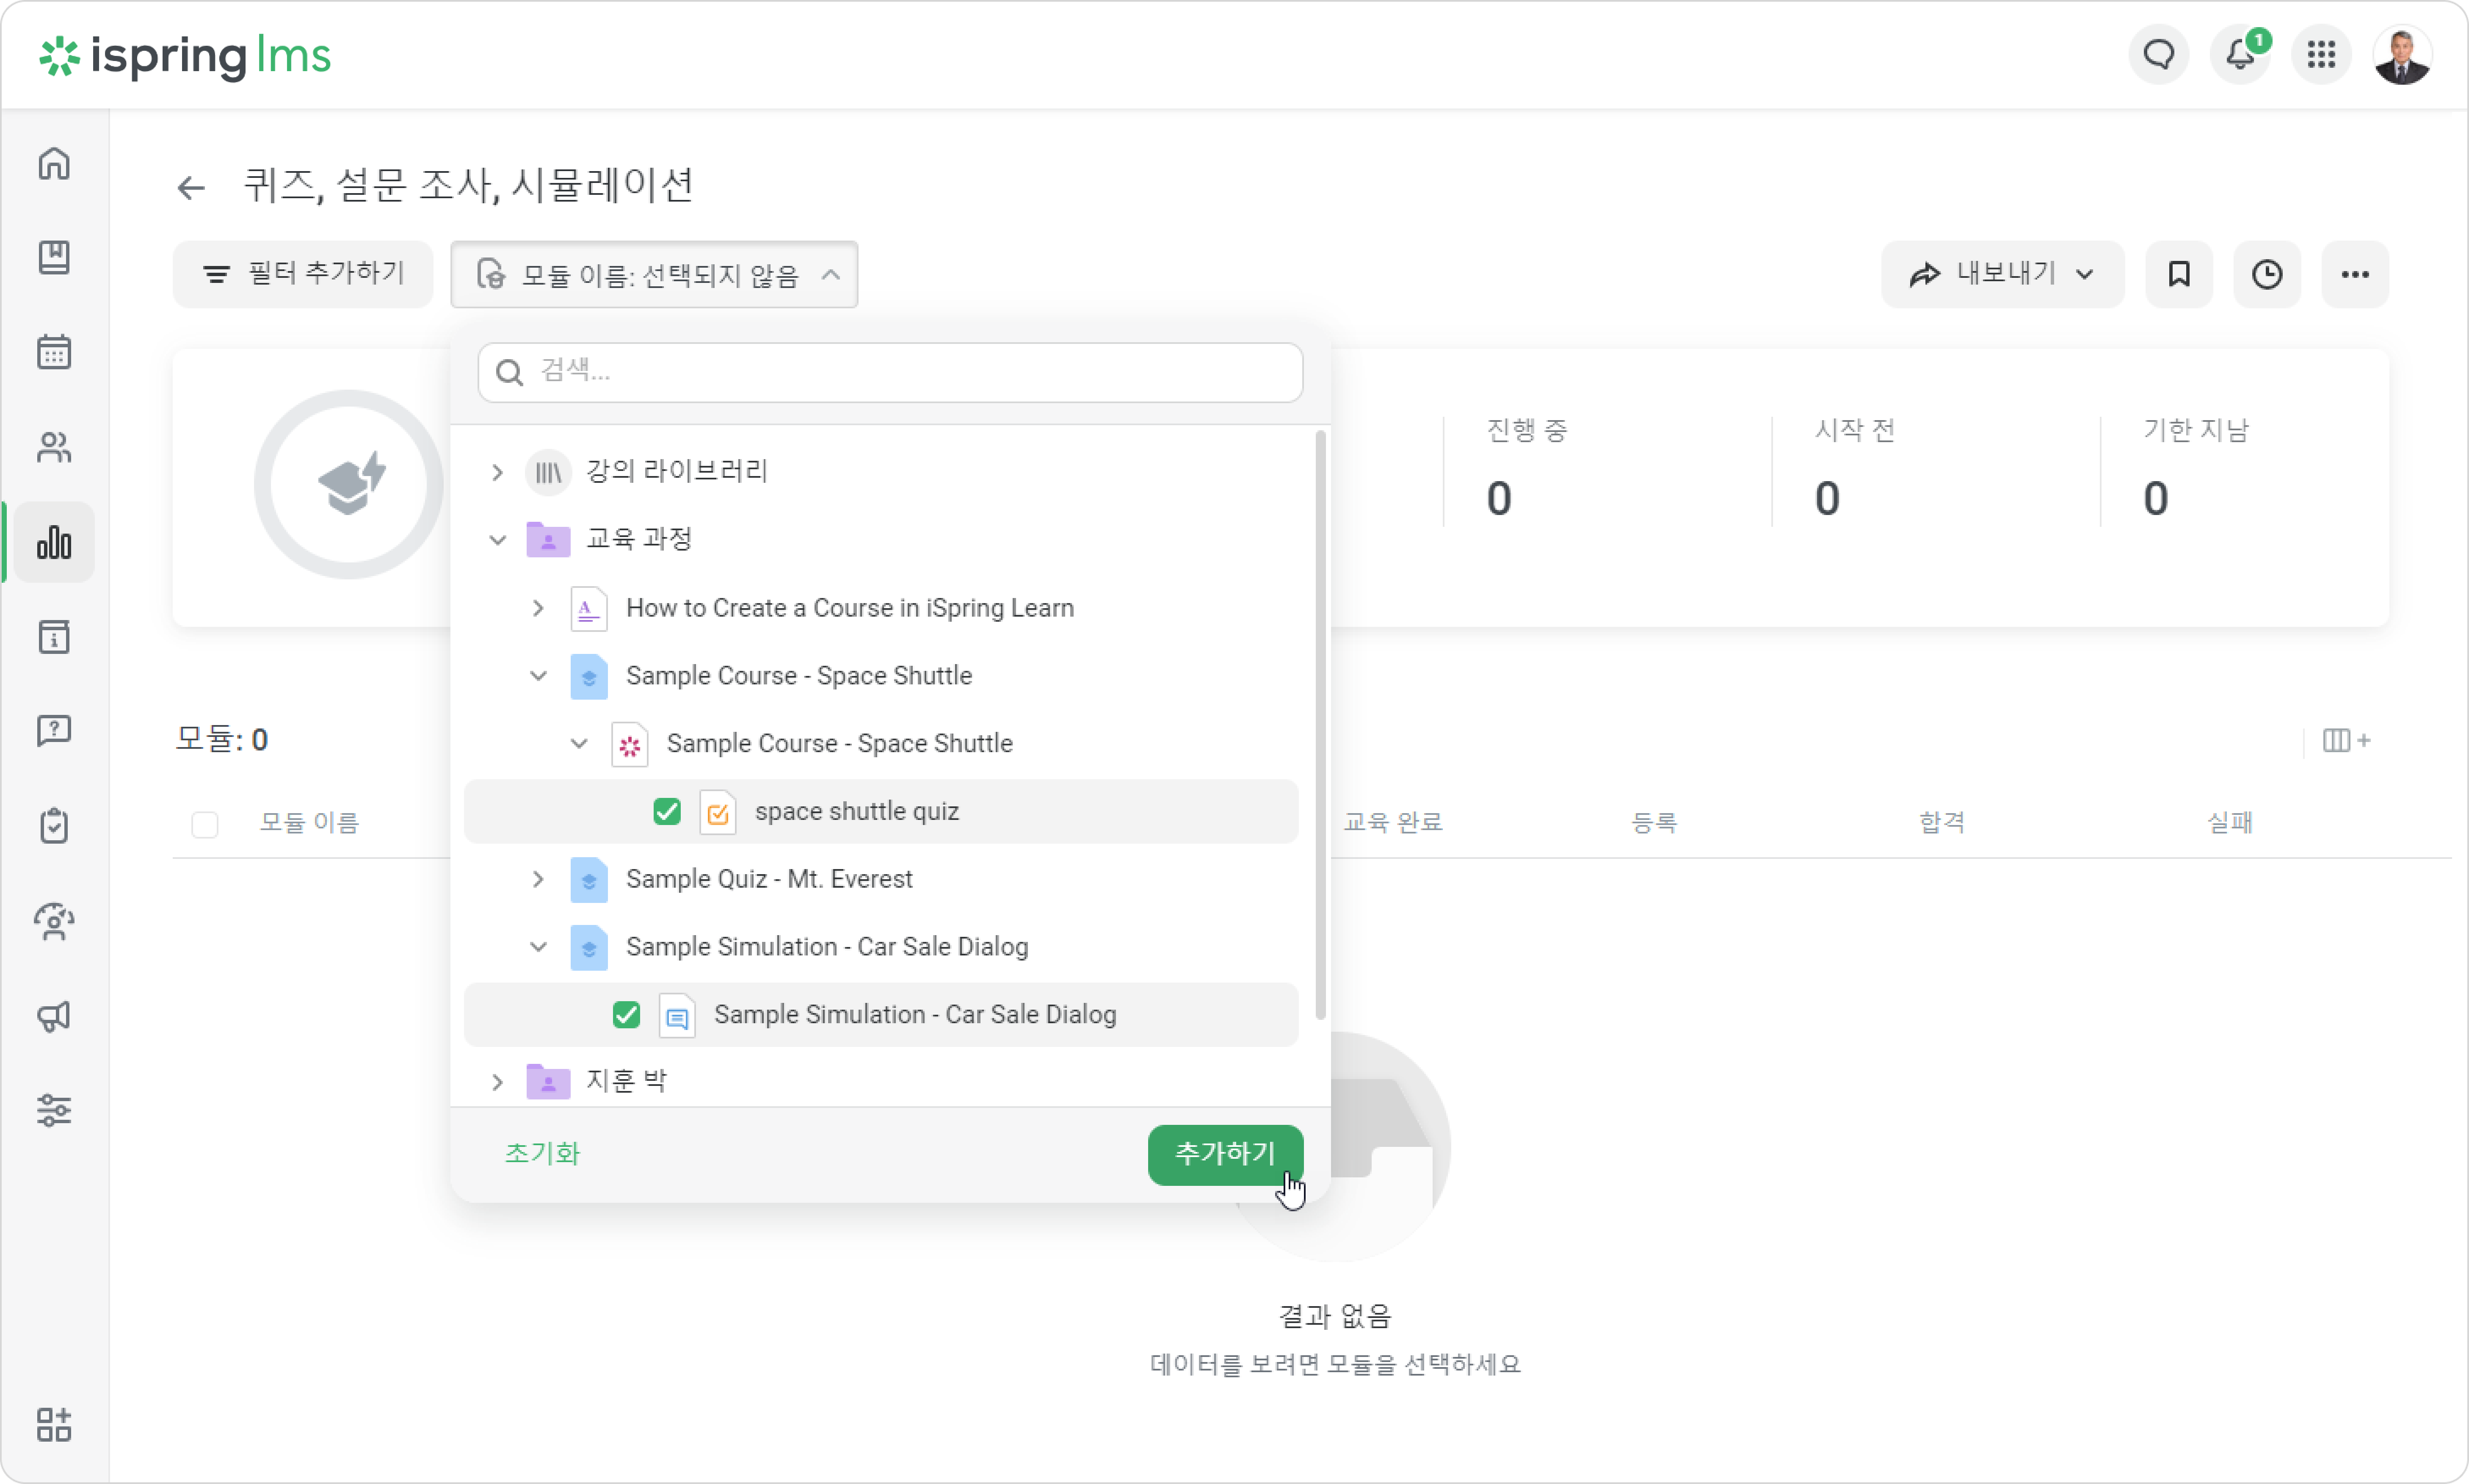Click the 등록 column header

coord(1654,823)
